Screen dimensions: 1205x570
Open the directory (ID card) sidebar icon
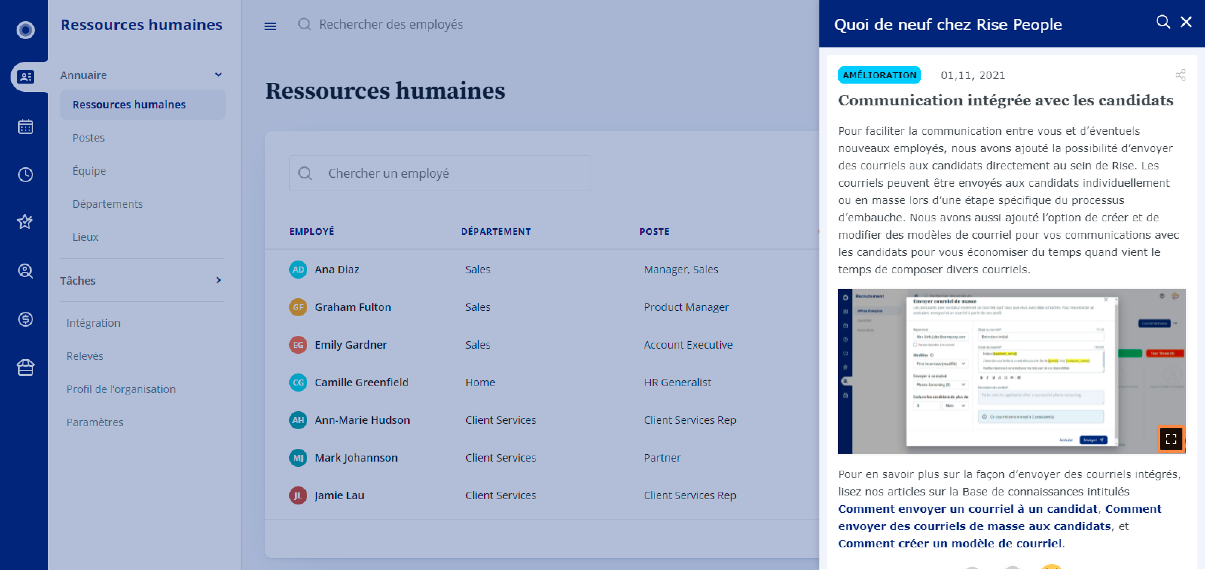pyautogui.click(x=25, y=77)
